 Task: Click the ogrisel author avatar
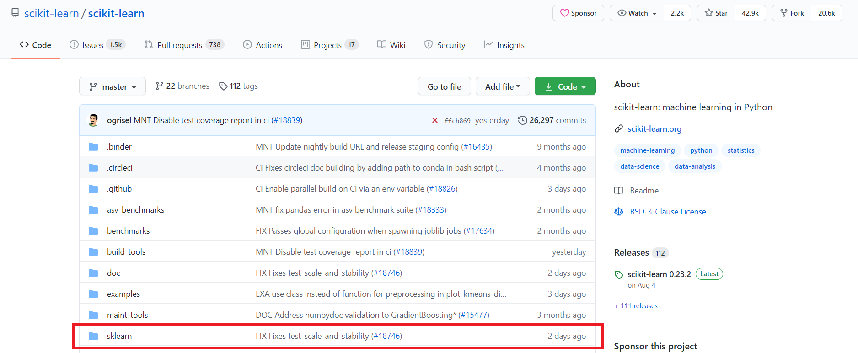(93, 120)
